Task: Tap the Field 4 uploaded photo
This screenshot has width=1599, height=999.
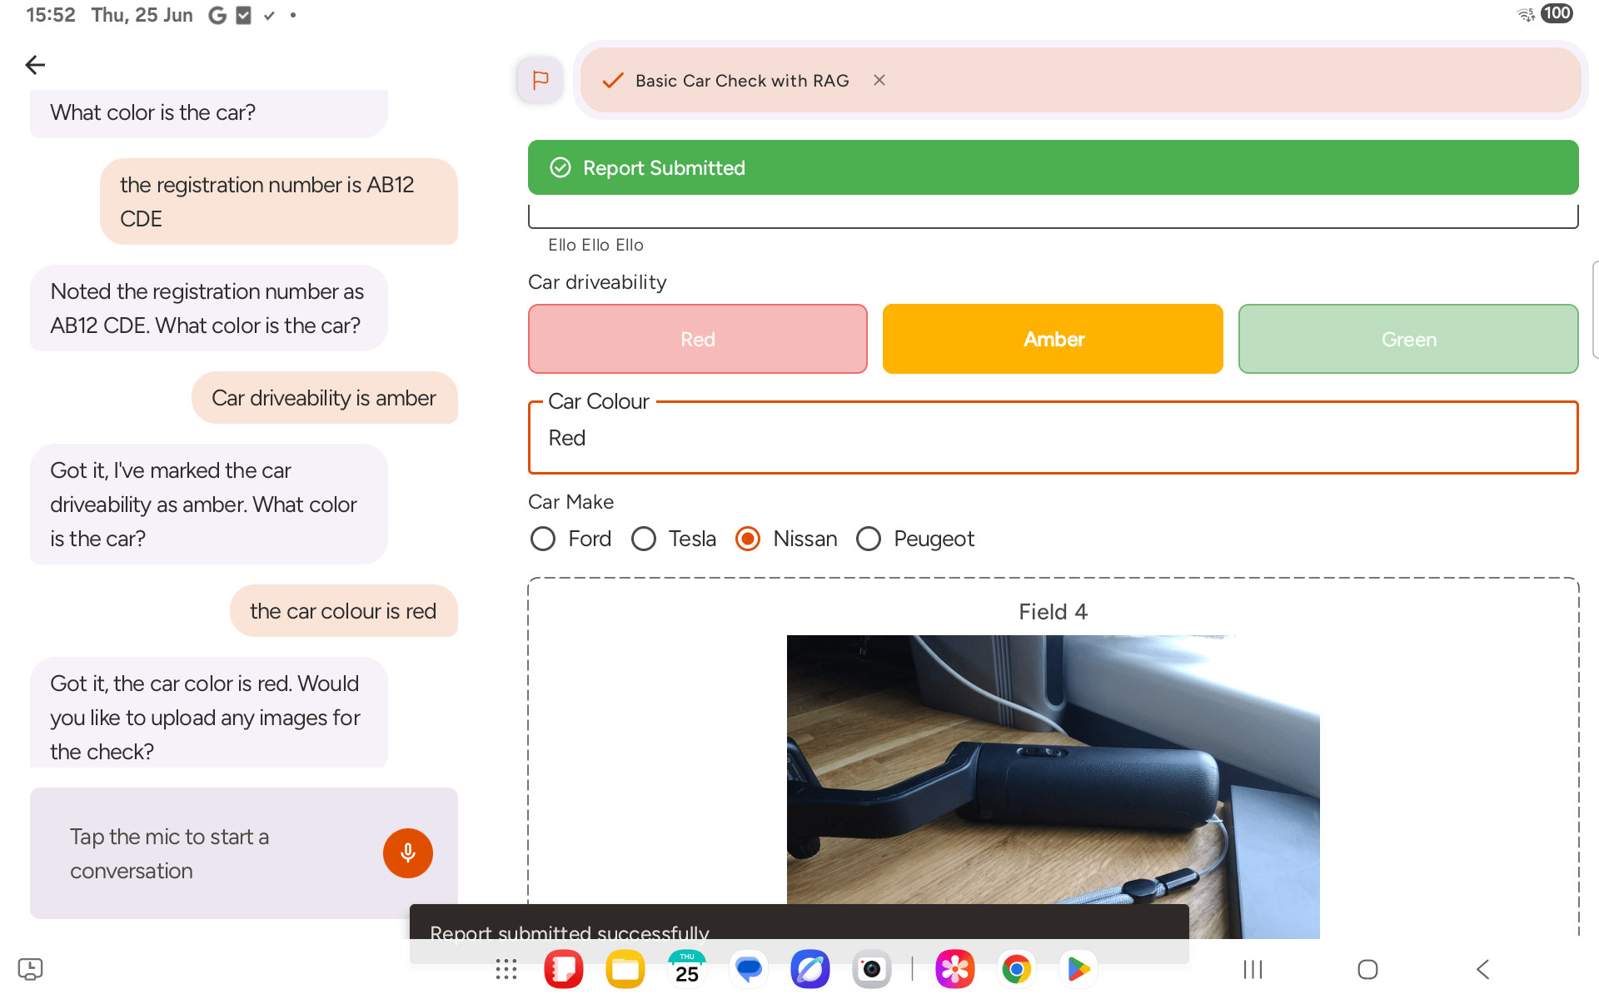Action: pyautogui.click(x=1053, y=787)
